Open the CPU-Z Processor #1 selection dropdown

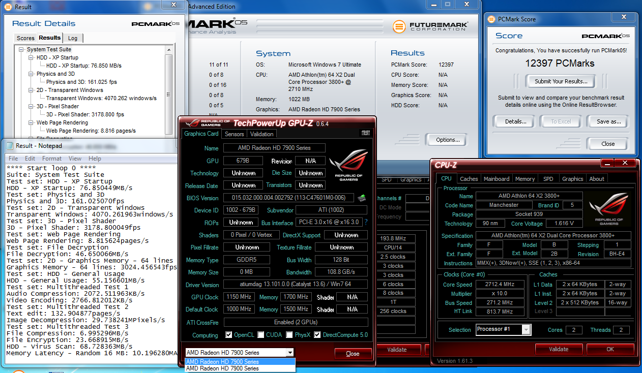tap(527, 330)
